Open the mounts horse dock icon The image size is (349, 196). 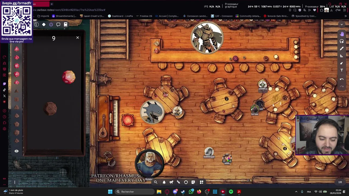(x=171, y=182)
